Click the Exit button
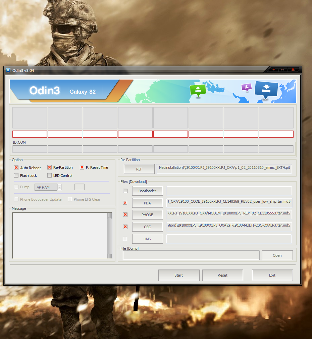This screenshot has width=312, height=339. 272,275
